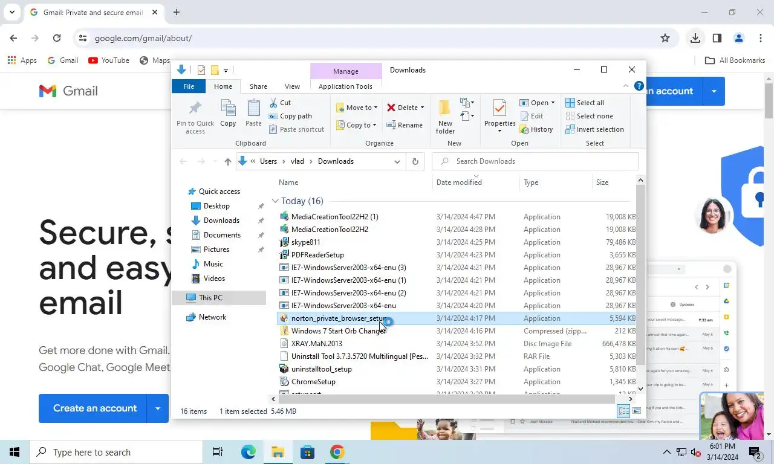Click the Chrome address bar URL
Screen dimensions: 774x464
click(143, 38)
